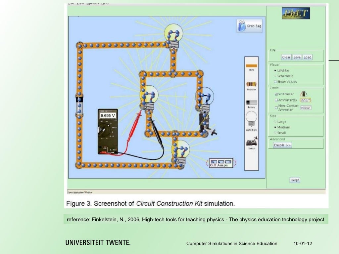The image size is (339, 254).
Task: Click the Universiteit Twente logo text
Action: pos(98,242)
